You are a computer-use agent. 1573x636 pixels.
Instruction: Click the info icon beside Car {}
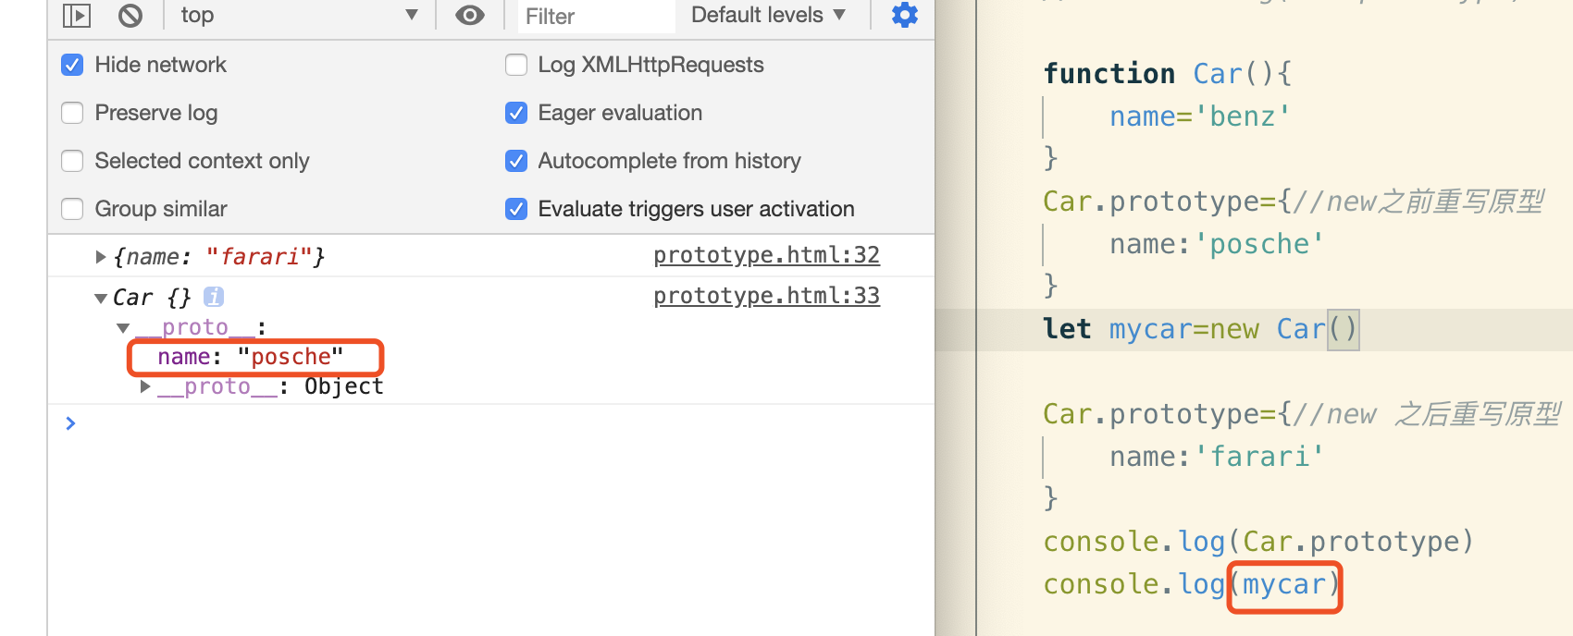point(214,297)
